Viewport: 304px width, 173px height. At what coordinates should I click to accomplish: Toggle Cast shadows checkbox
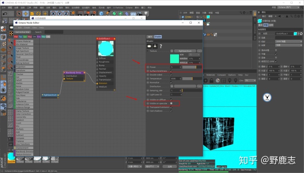pyautogui.click(x=171, y=111)
